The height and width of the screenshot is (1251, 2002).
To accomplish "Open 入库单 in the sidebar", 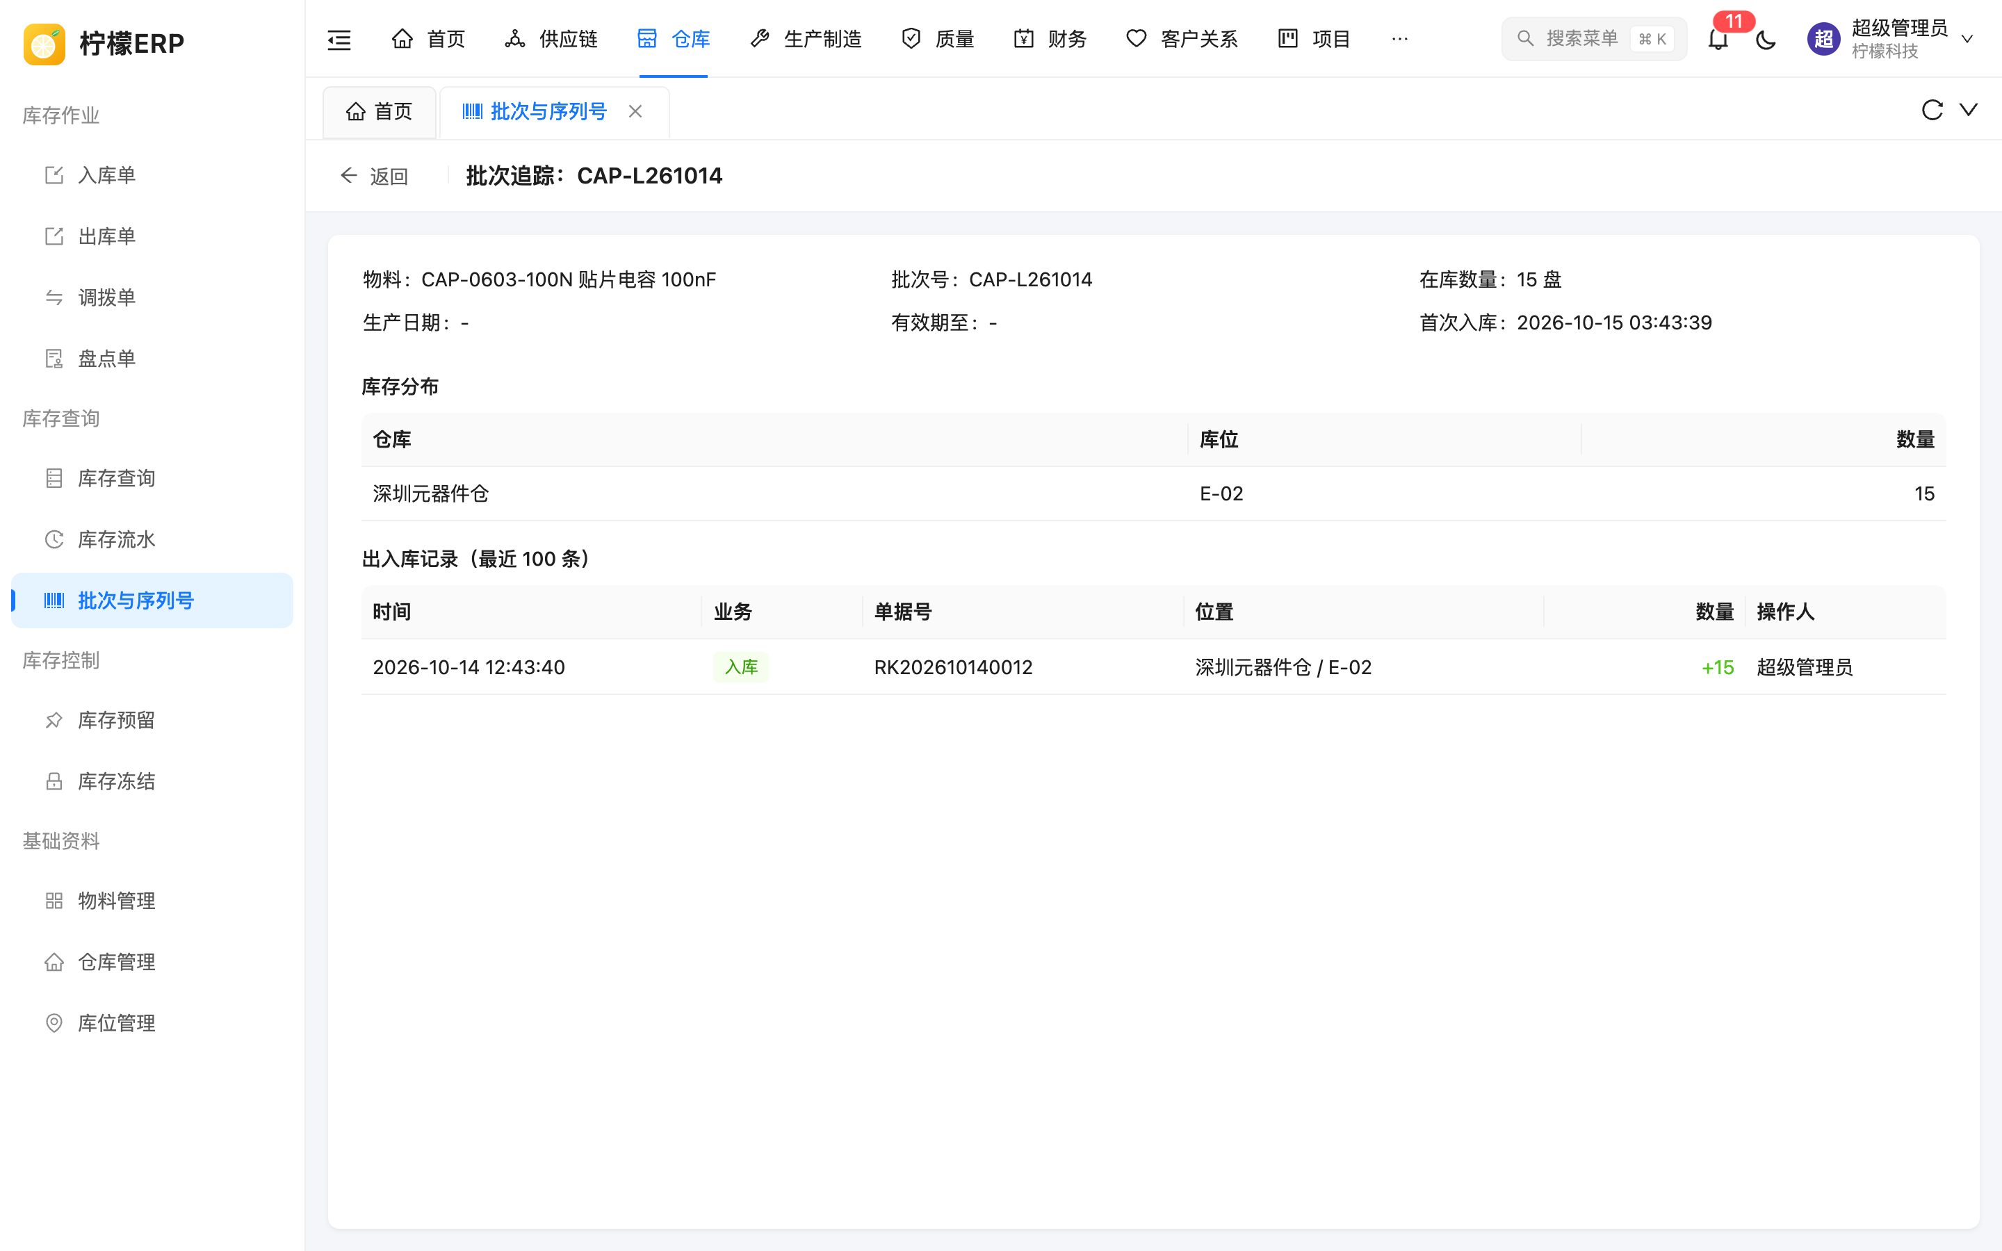I will [152, 175].
